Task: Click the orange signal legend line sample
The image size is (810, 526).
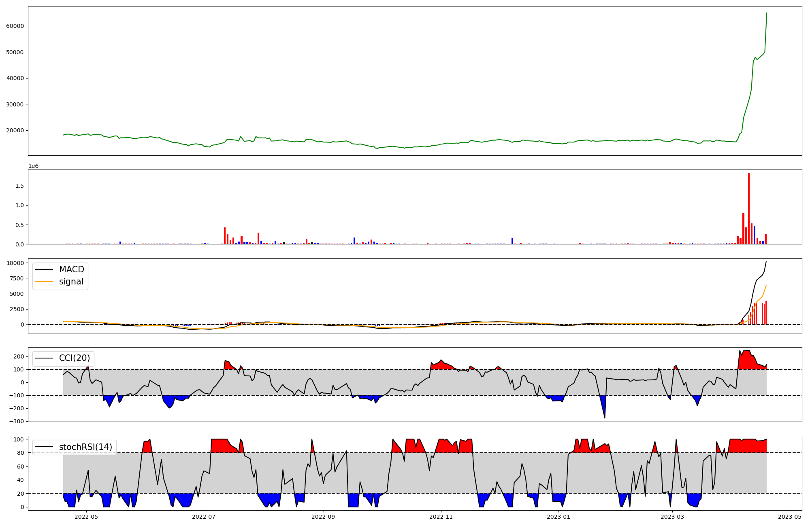Action: [45, 282]
